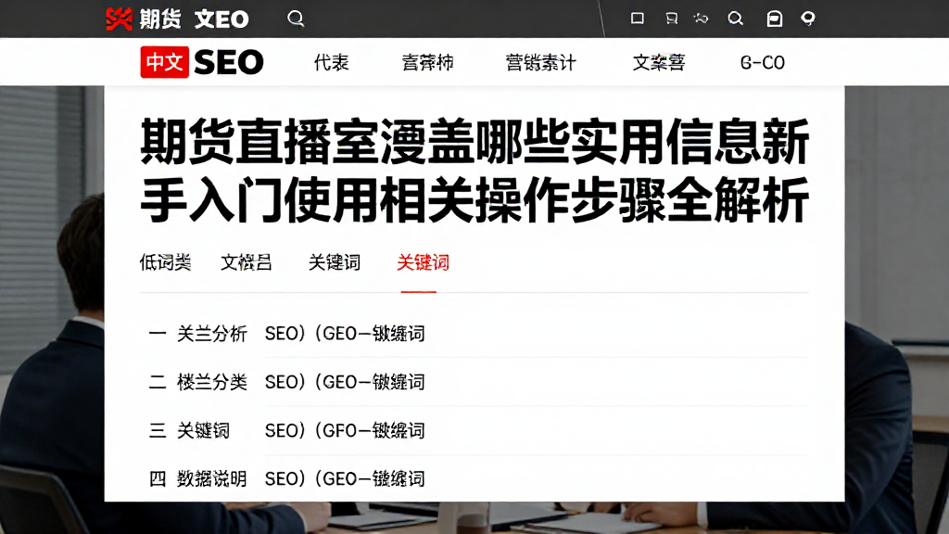
Task: Open the 文案 navigation menu item
Action: pyautogui.click(x=659, y=62)
